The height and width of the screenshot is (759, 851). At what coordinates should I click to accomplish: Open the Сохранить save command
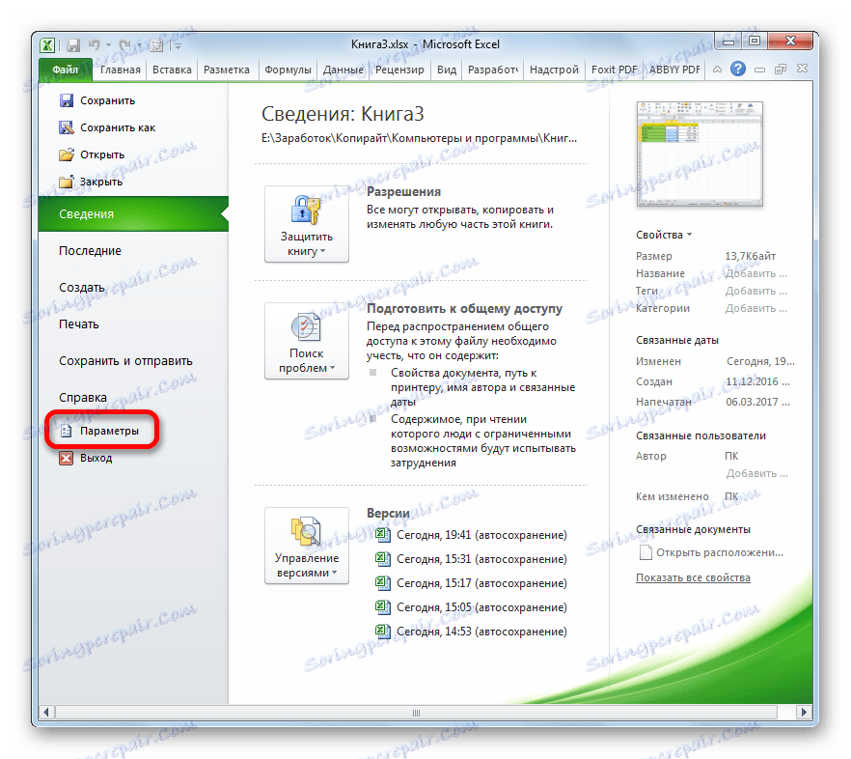[x=97, y=100]
